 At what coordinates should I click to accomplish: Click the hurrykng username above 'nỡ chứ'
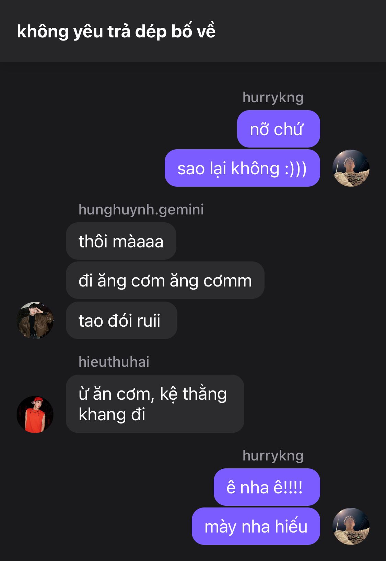(x=273, y=97)
